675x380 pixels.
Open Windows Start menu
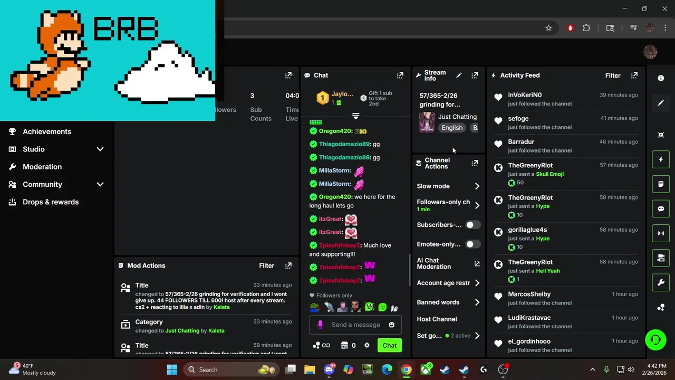[x=172, y=369]
